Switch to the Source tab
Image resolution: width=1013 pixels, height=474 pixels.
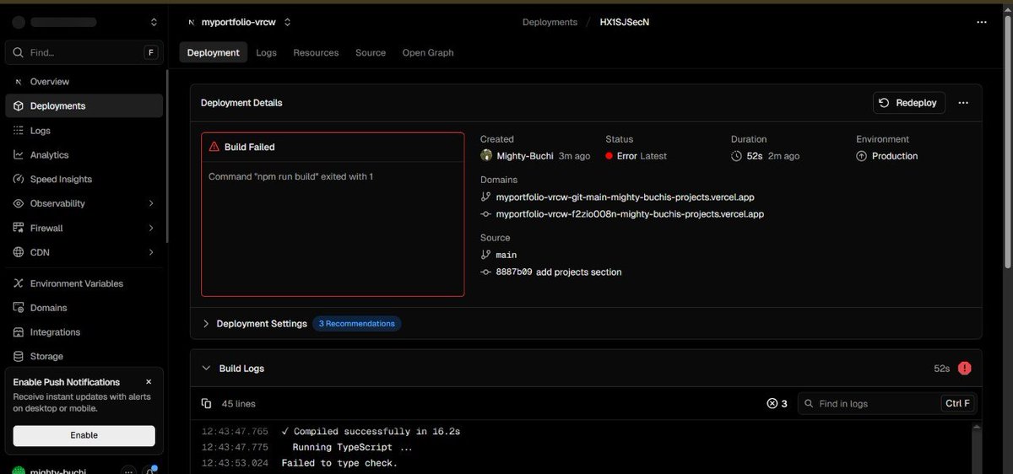coord(371,52)
